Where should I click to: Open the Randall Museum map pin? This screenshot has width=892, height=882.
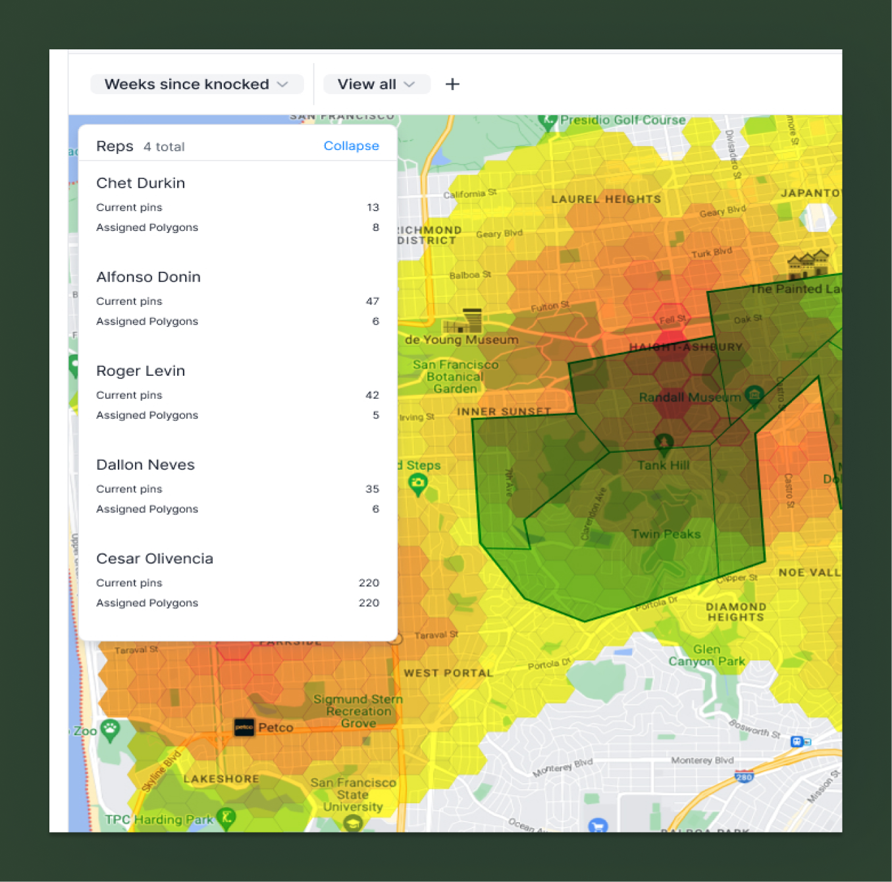pyautogui.click(x=754, y=396)
